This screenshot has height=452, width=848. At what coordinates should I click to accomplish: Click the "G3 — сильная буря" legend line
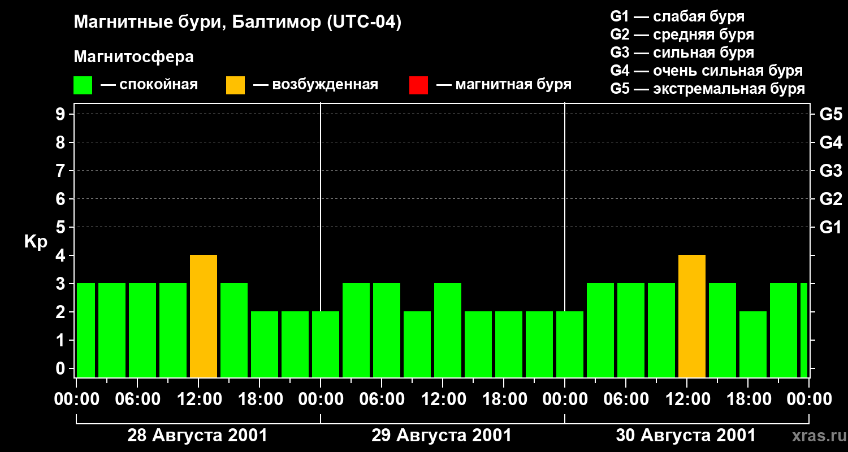682,53
